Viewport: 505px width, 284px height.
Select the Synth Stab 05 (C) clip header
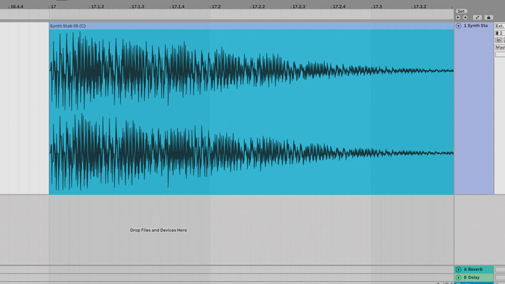click(251, 26)
